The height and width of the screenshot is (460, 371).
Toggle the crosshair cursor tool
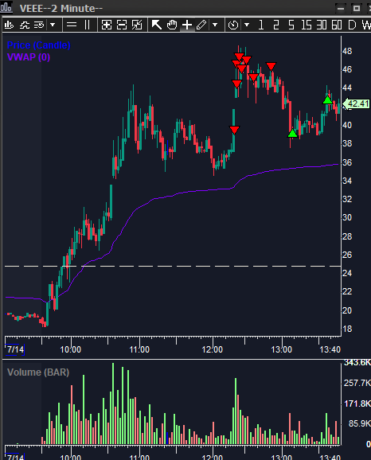click(187, 25)
